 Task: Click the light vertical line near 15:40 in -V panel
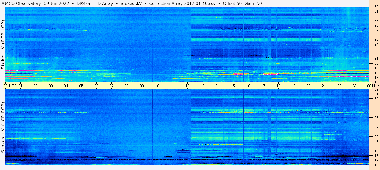click(243, 45)
